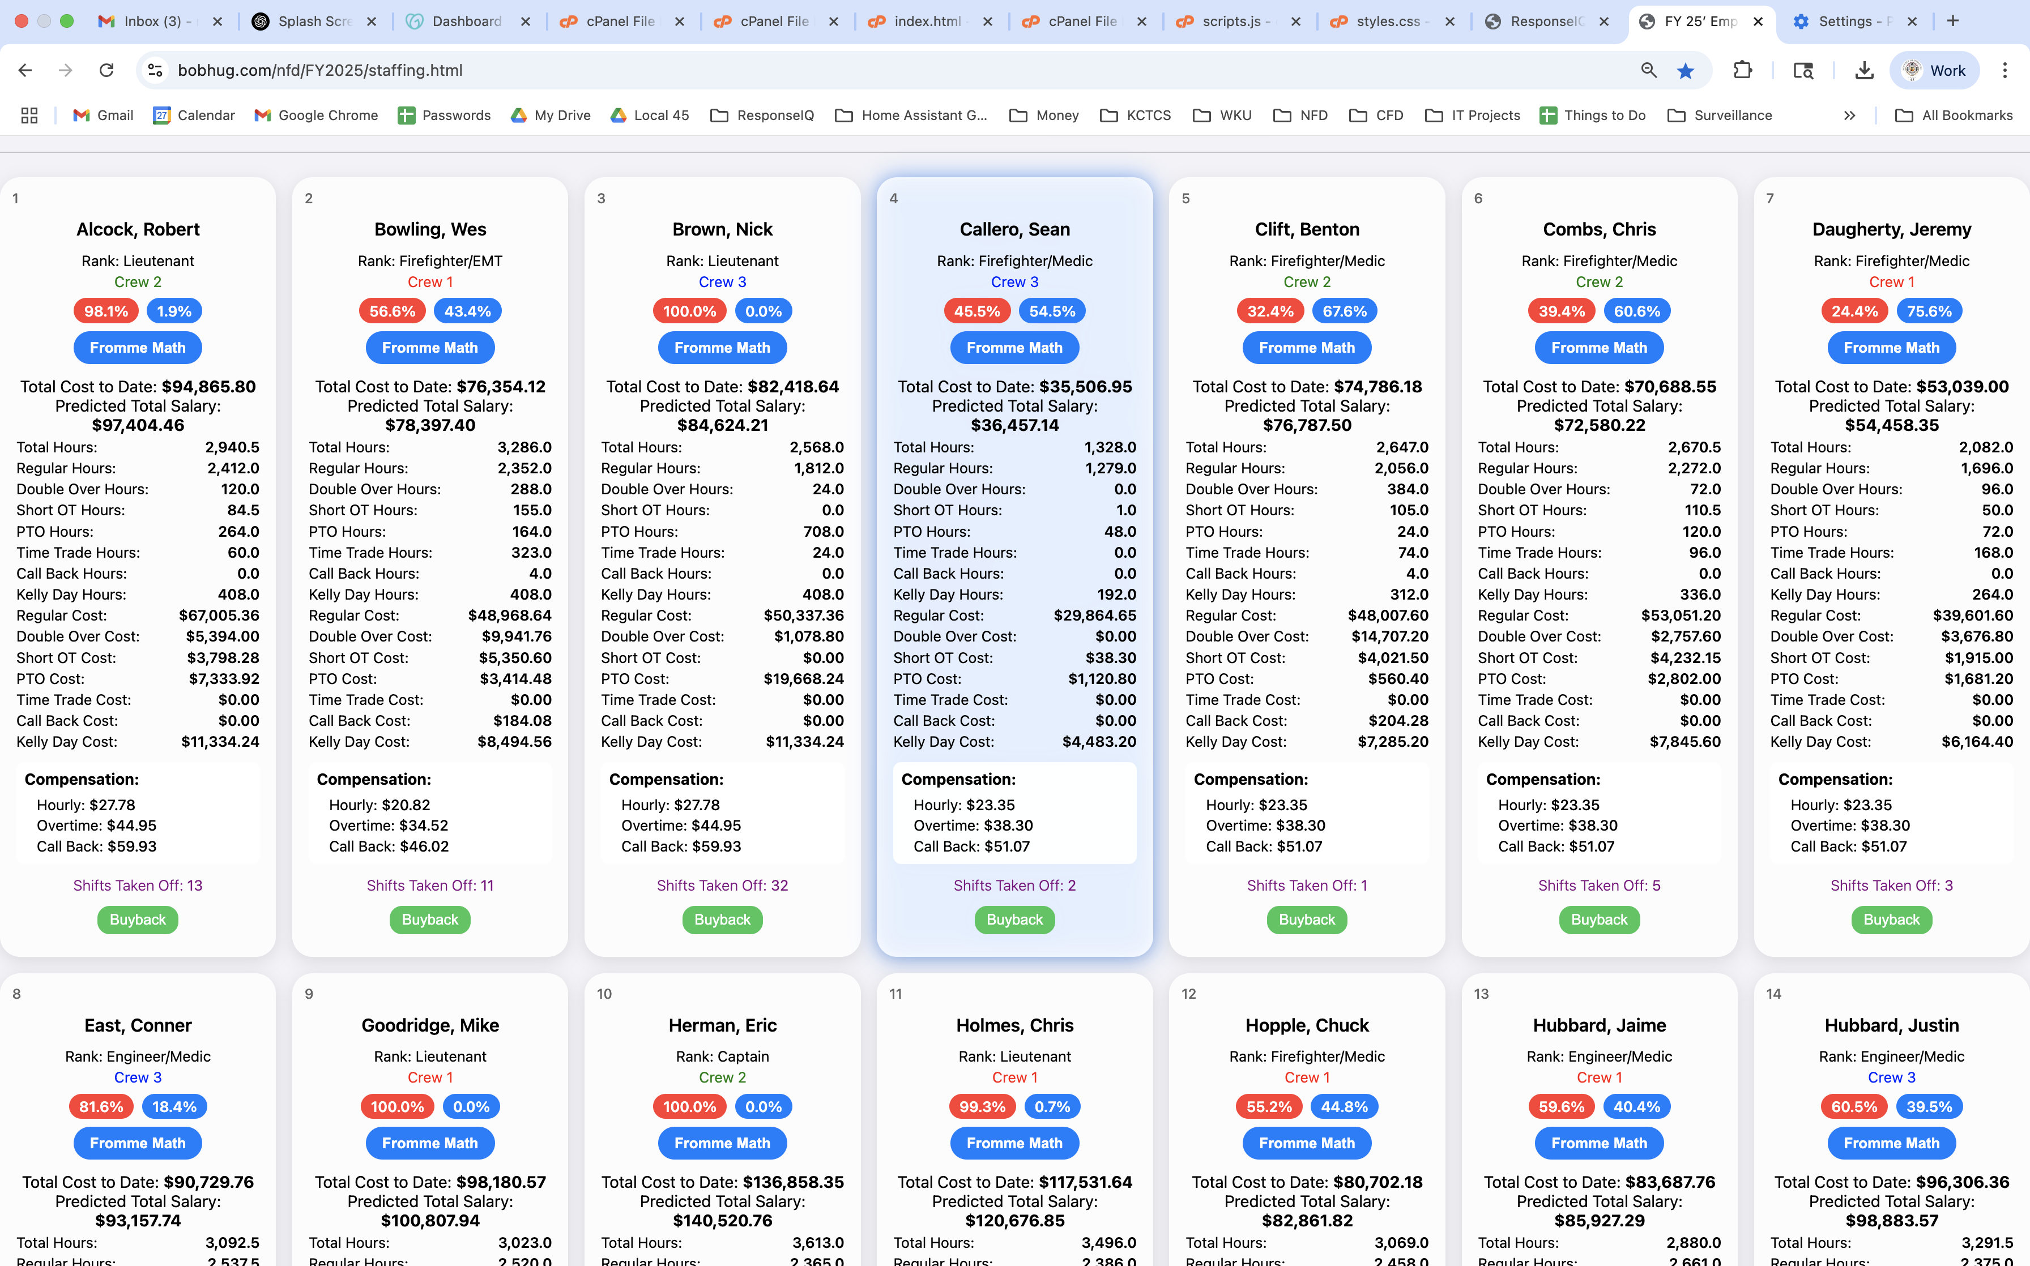Click the page reload icon
This screenshot has height=1266, width=2030.
click(x=106, y=70)
